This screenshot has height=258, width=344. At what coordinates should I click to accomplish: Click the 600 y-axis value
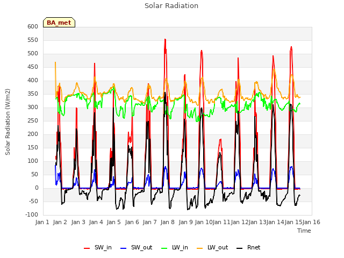click(x=33, y=26)
